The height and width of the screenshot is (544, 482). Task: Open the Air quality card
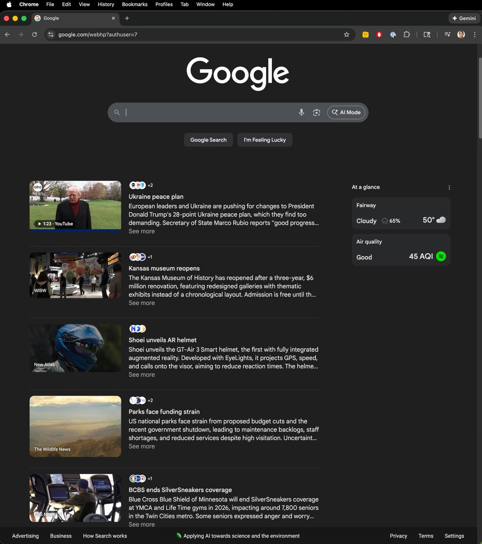point(401,250)
